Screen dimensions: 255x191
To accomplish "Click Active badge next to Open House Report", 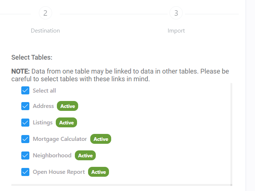I will pos(98,172).
